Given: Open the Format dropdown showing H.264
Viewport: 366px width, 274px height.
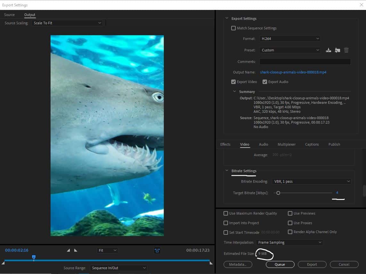Looking at the screenshot, I should 290,38.
